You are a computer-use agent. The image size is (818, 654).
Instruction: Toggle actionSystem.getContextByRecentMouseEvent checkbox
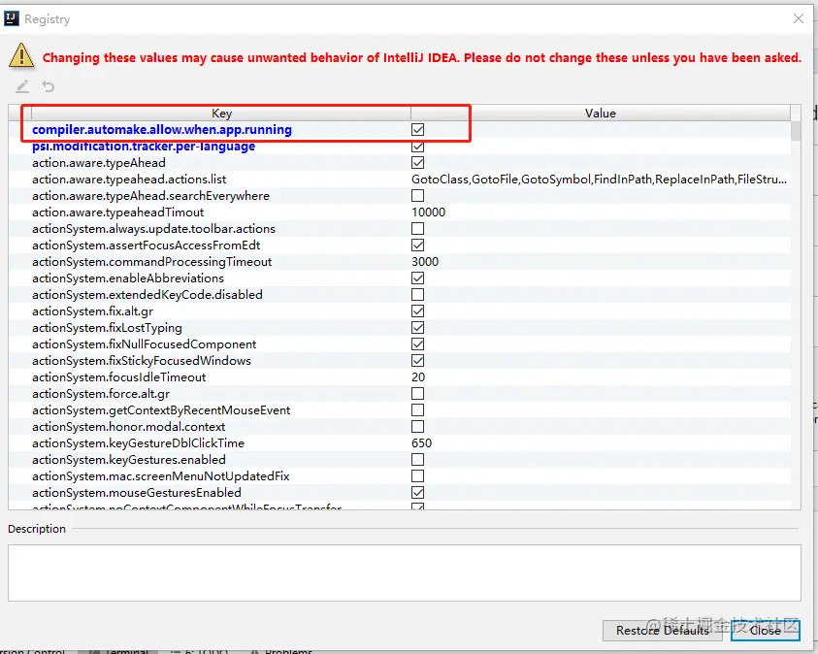(x=417, y=409)
